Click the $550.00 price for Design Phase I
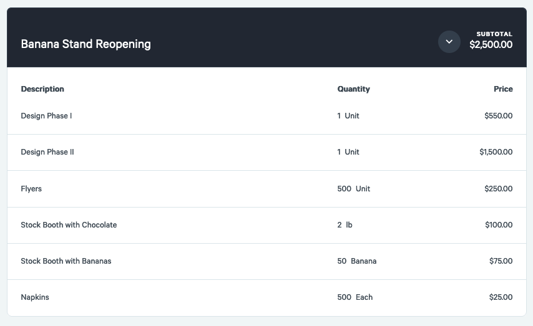533x326 pixels. point(498,116)
